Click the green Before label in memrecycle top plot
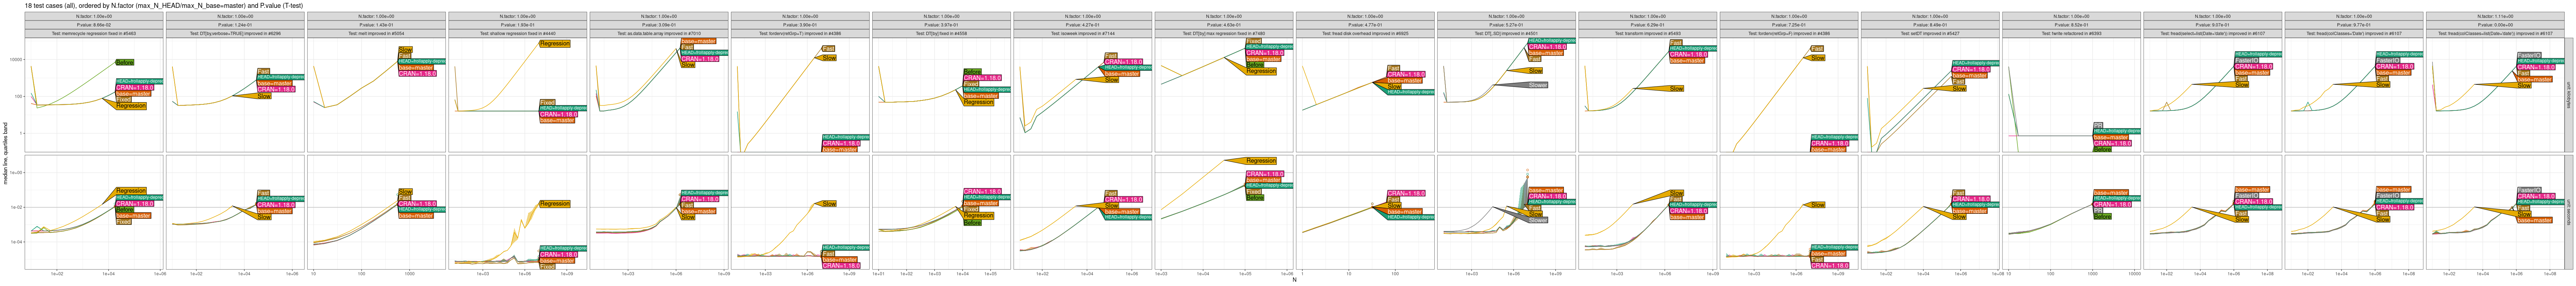The image size is (2576, 286). point(124,62)
